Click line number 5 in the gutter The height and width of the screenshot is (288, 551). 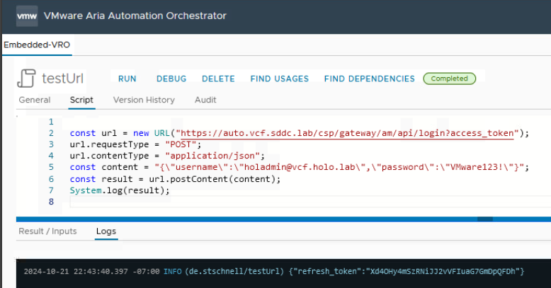pos(51,167)
